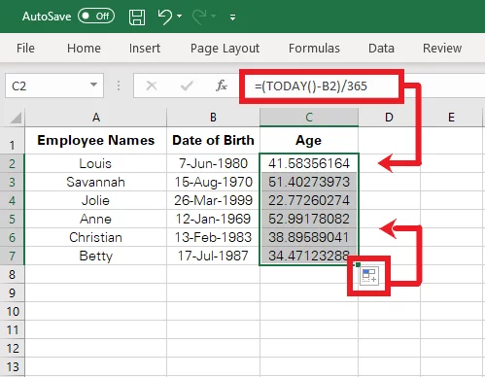The height and width of the screenshot is (377, 485).
Task: Open Customize Quick Access Toolbar menu
Action: (x=232, y=17)
